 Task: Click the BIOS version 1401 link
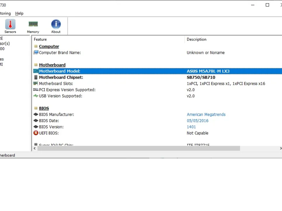click(191, 127)
